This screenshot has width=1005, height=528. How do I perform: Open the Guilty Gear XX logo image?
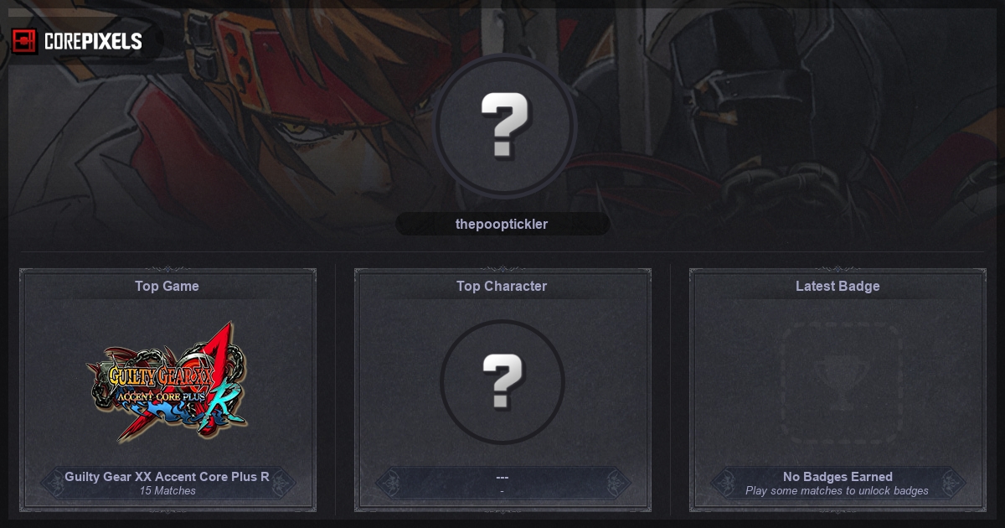click(x=167, y=382)
